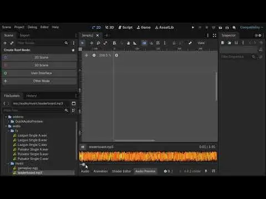The height and width of the screenshot is (199, 266).
Task: Click the override camera icon in viewport toolbar
Action: coord(190,43)
